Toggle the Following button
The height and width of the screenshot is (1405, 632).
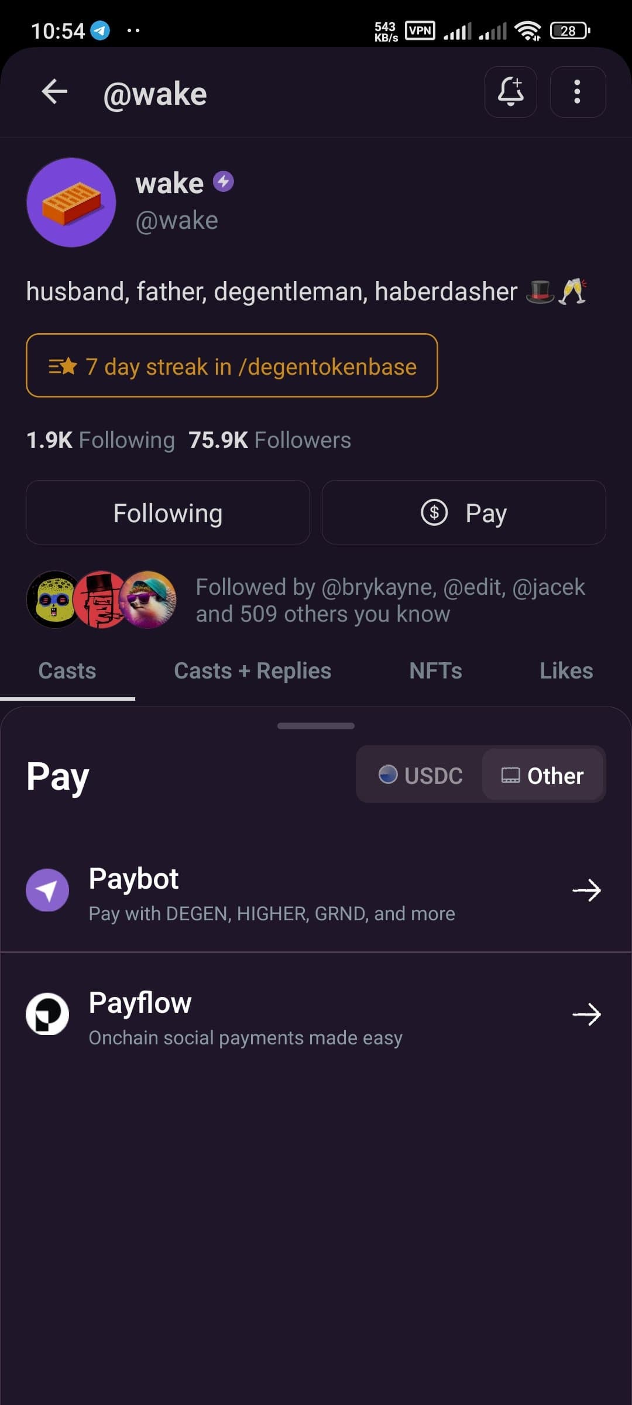pos(168,513)
